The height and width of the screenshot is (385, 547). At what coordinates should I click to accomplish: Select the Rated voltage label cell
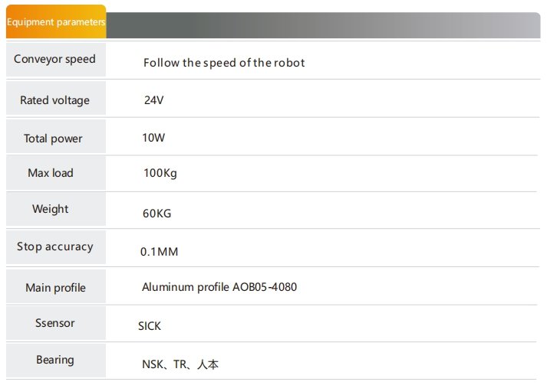[56, 98]
